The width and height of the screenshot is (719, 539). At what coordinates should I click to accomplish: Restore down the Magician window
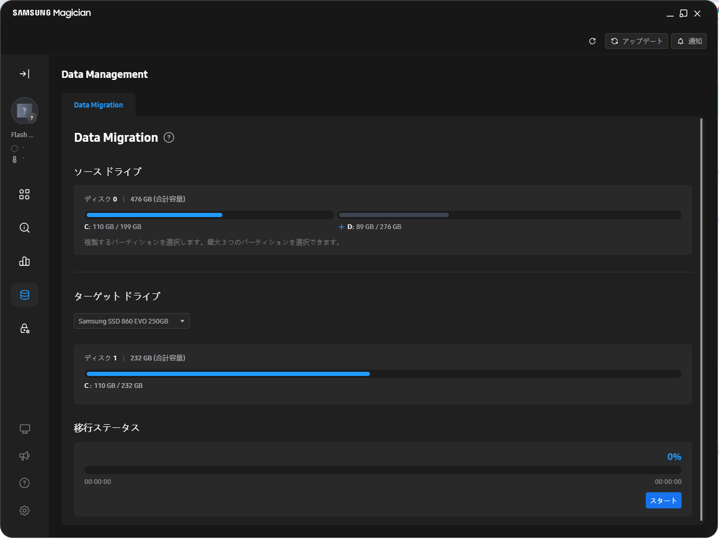click(x=684, y=14)
